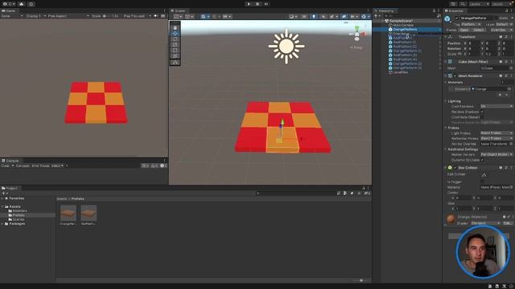Screen dimensions: 515x289
Task: Click the Mesh object picker circle
Action: pyautogui.click(x=511, y=68)
